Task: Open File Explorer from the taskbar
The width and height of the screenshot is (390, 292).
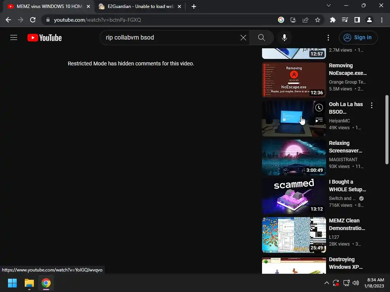Action: 29,283
